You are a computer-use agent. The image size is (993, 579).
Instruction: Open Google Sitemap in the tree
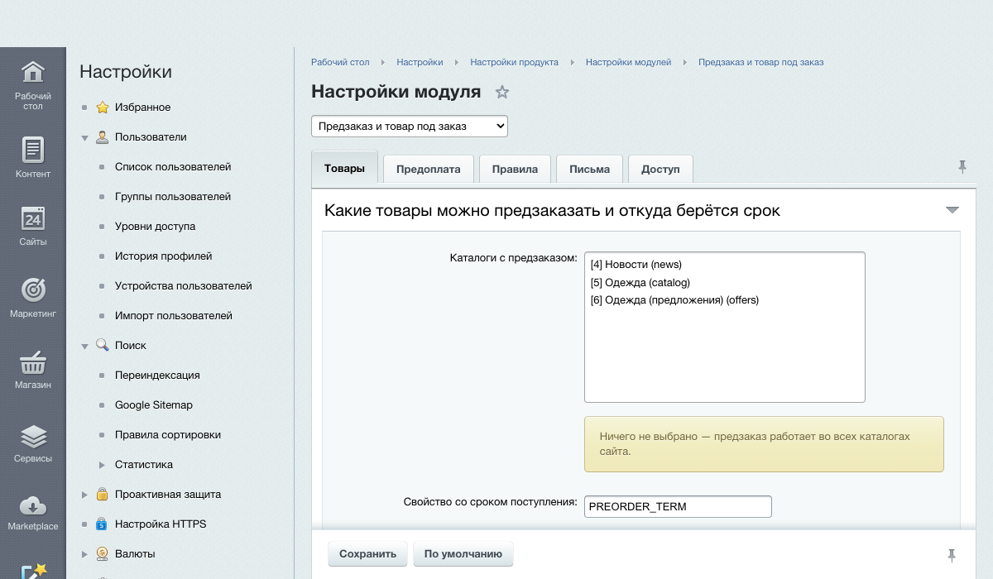pos(154,405)
